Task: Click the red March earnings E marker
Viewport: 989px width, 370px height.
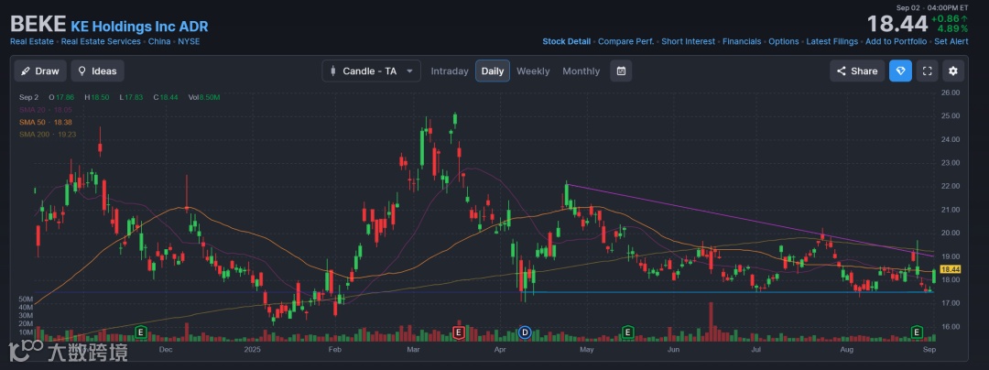Action: [x=459, y=331]
